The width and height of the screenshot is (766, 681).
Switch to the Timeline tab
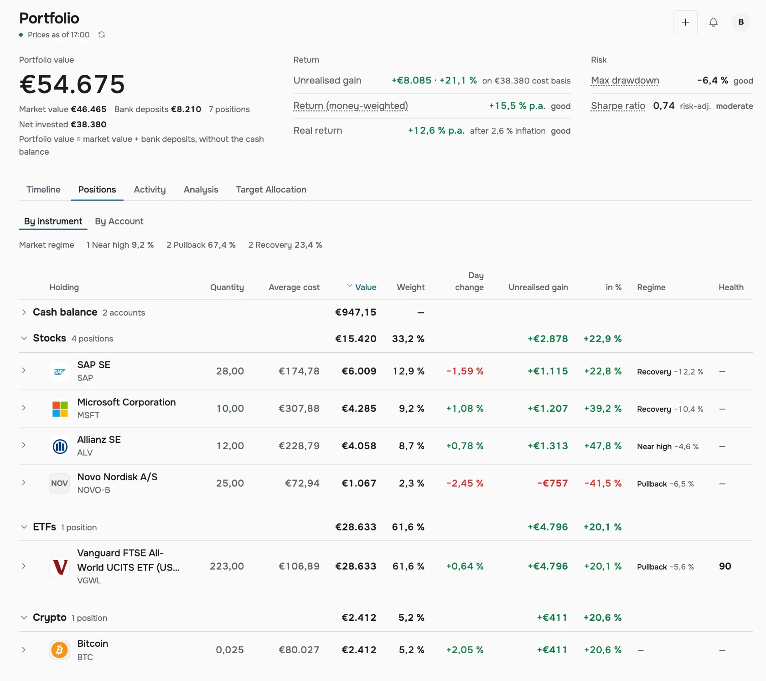(x=43, y=190)
